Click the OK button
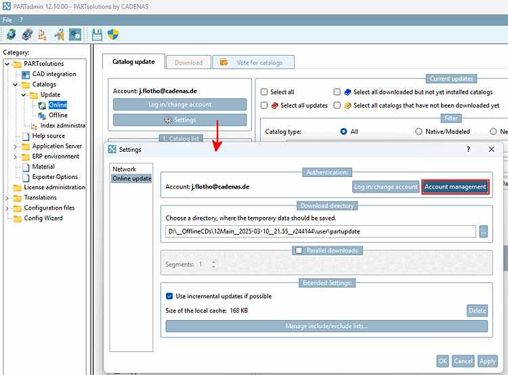508x375 pixels. 442,361
